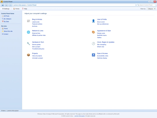Click the Projects box icon

tap(28, 55)
